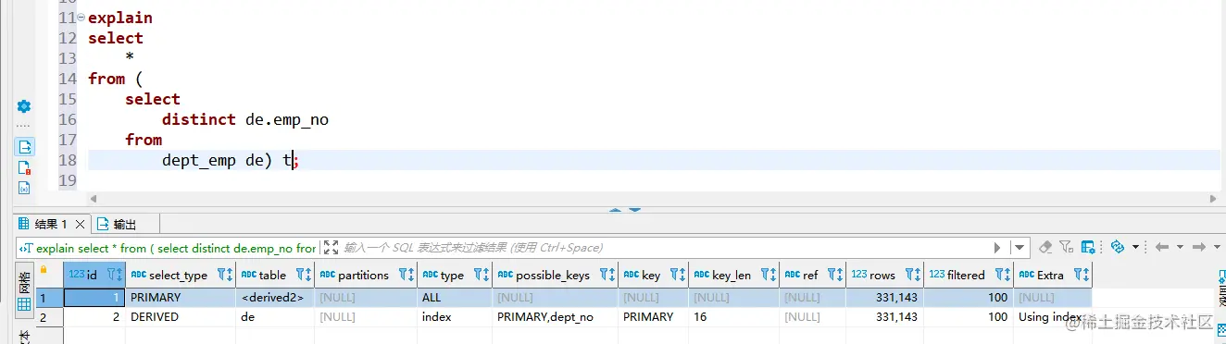Open the custom filter settings icon

(x=1067, y=247)
